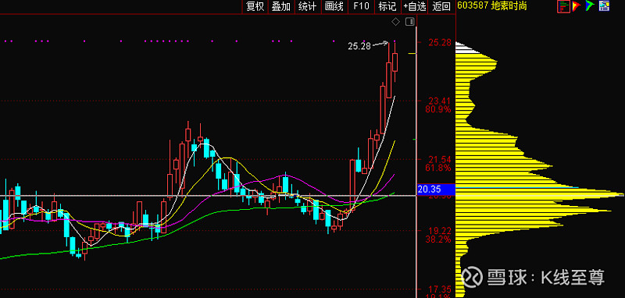
Task: Open the 统计 statistics tool
Action: pos(307,6)
